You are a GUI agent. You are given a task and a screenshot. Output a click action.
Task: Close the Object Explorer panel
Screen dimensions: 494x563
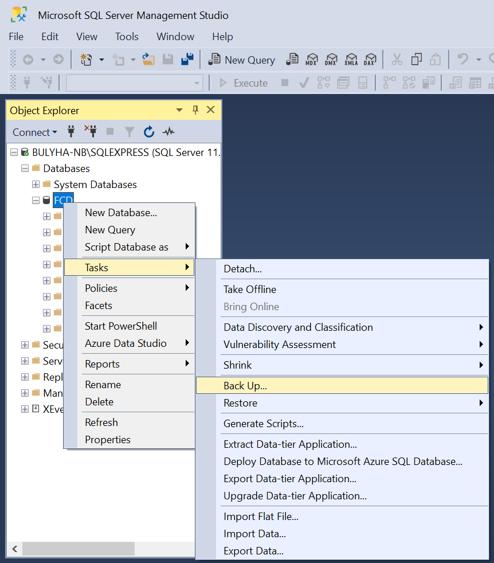[x=211, y=110]
